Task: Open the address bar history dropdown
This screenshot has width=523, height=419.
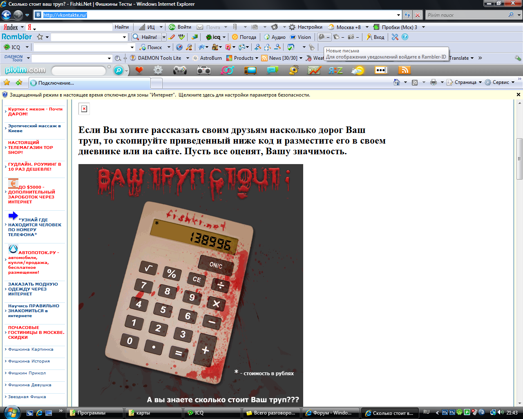Action: pyautogui.click(x=399, y=15)
